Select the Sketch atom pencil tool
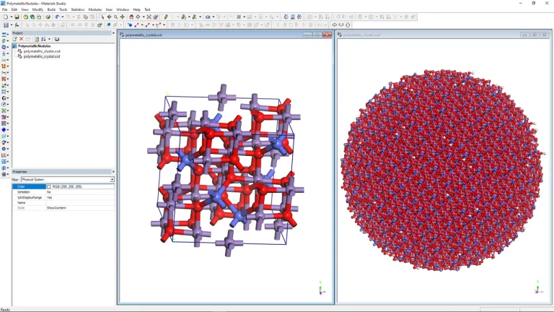 (165, 17)
